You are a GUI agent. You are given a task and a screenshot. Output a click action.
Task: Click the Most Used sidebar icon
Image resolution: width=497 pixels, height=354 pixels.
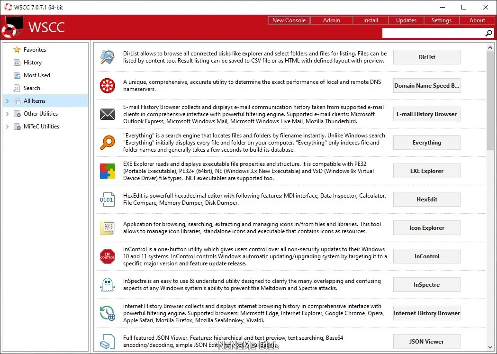coord(17,75)
